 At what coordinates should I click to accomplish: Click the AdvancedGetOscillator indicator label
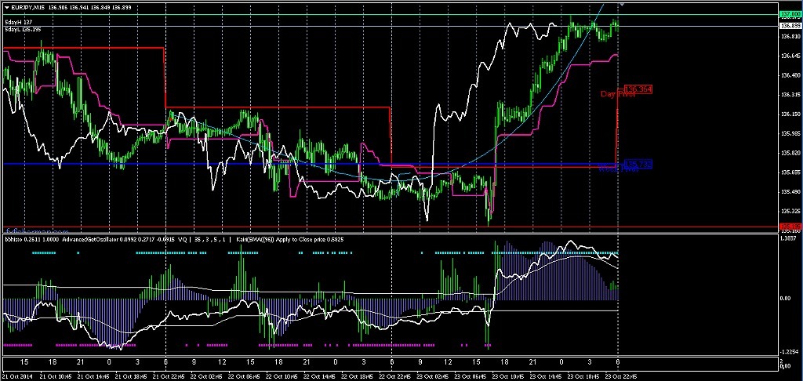click(90, 239)
